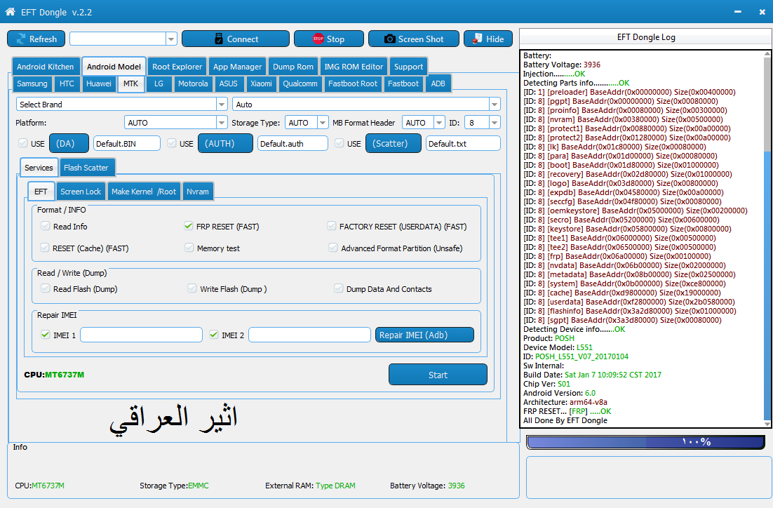Enable Write Flash (Dump) checkbox
This screenshot has height=508, width=773.
coord(192,288)
